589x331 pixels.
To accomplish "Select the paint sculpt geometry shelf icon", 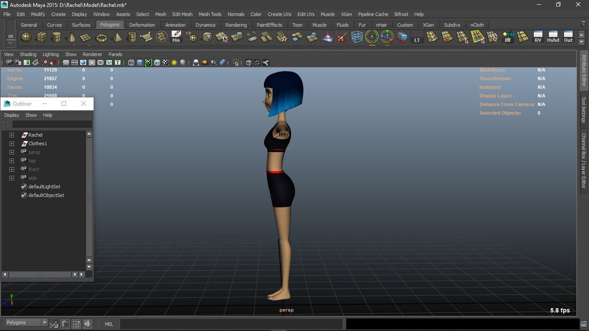I will (342, 37).
